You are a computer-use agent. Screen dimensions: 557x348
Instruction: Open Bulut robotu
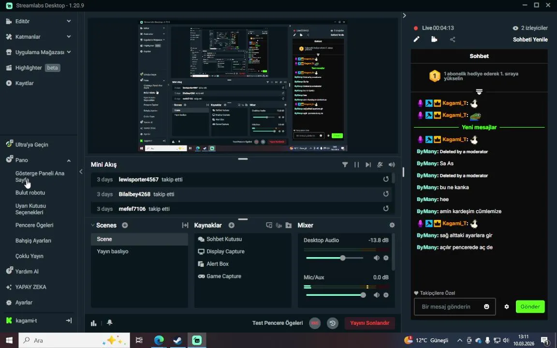[x=30, y=192]
